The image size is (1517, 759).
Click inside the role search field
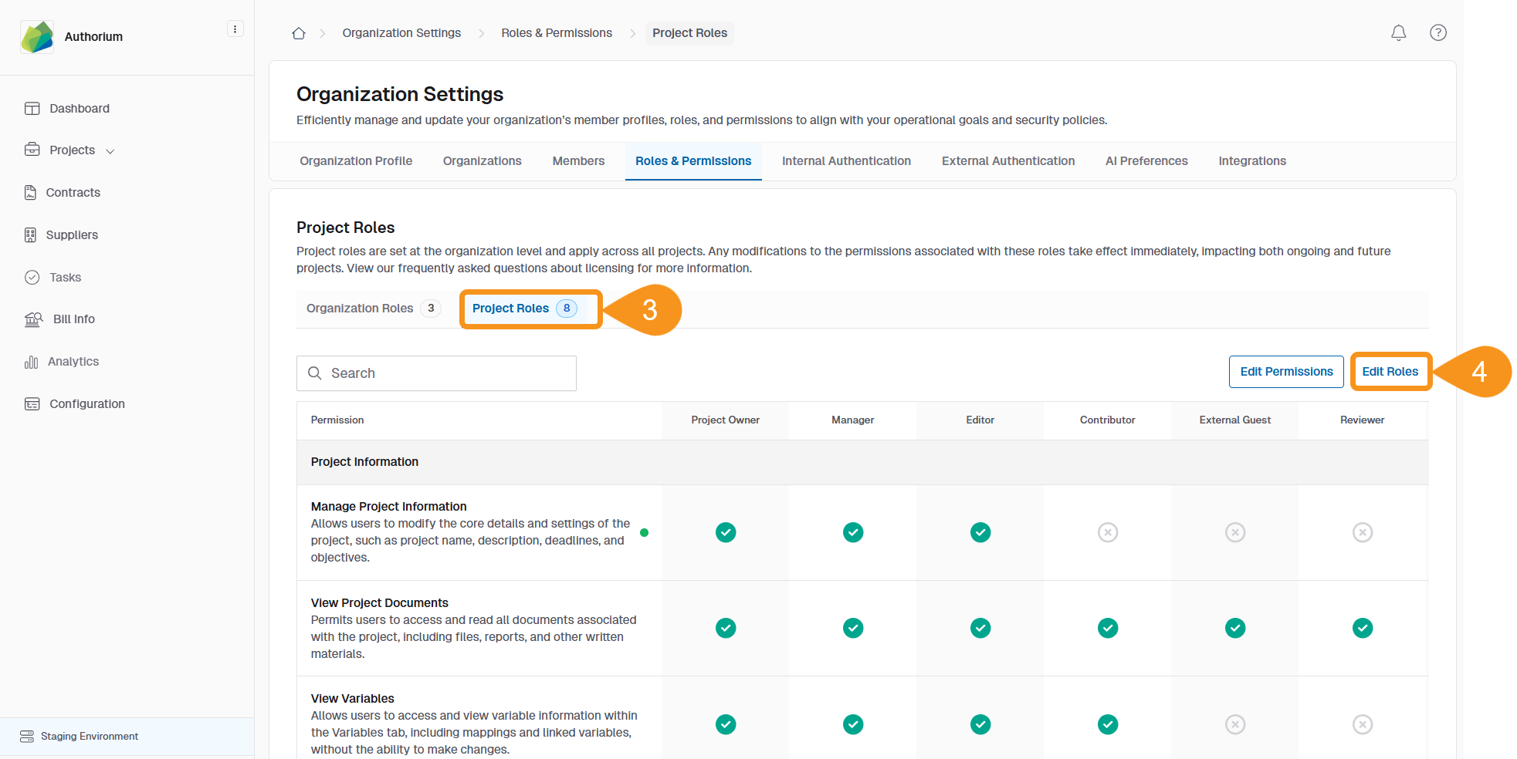436,373
